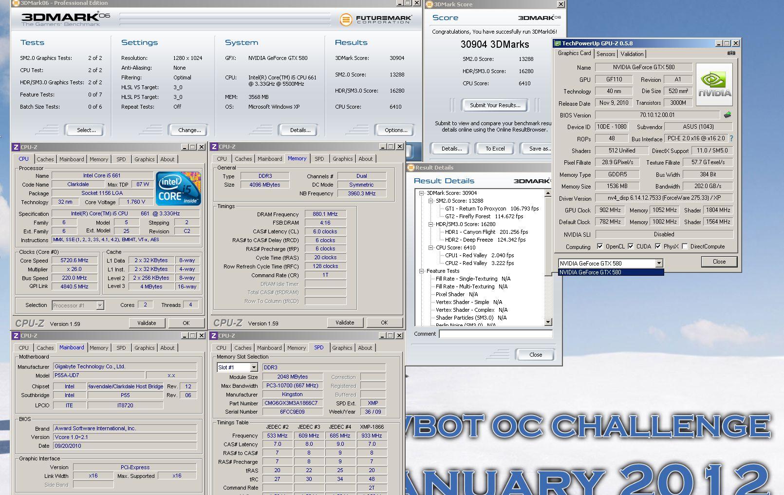Collapse the SM2.0 Score: 13288 node
Viewport: 784px width, 495px height.
click(431, 201)
